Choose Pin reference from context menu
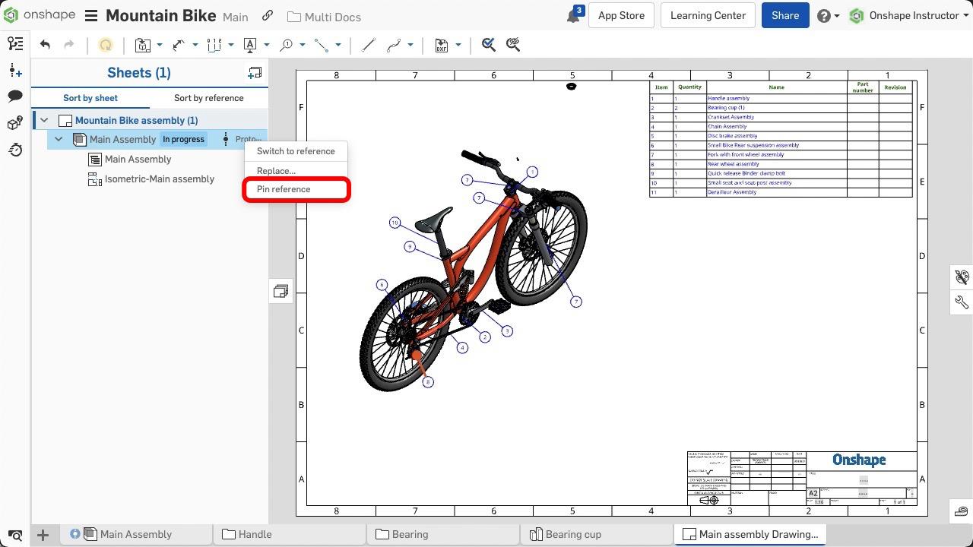Screen dimensions: 973x547 [x=284, y=189]
